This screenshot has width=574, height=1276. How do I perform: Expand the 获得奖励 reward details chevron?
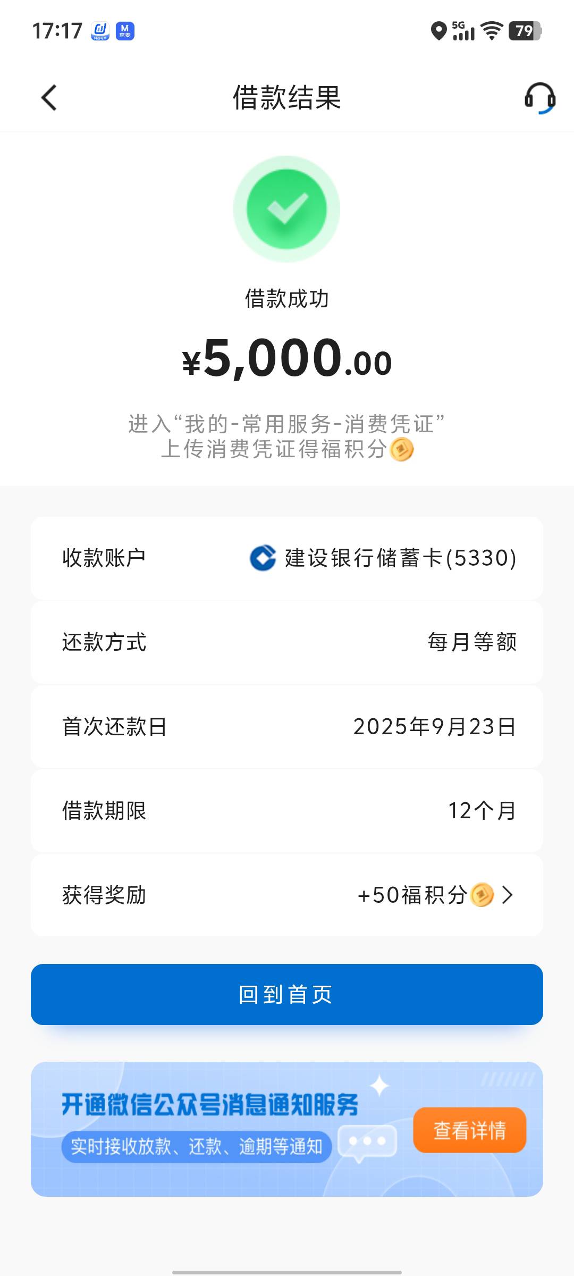(508, 895)
